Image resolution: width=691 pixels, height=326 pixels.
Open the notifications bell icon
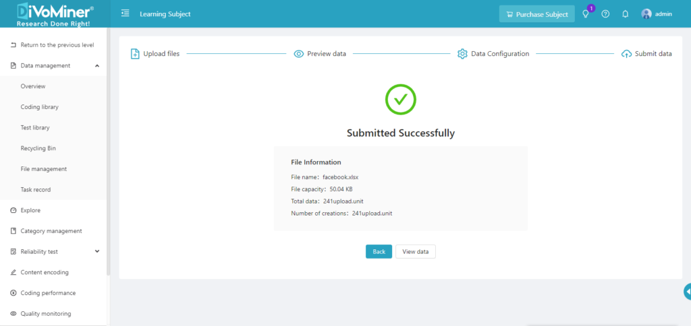625,14
